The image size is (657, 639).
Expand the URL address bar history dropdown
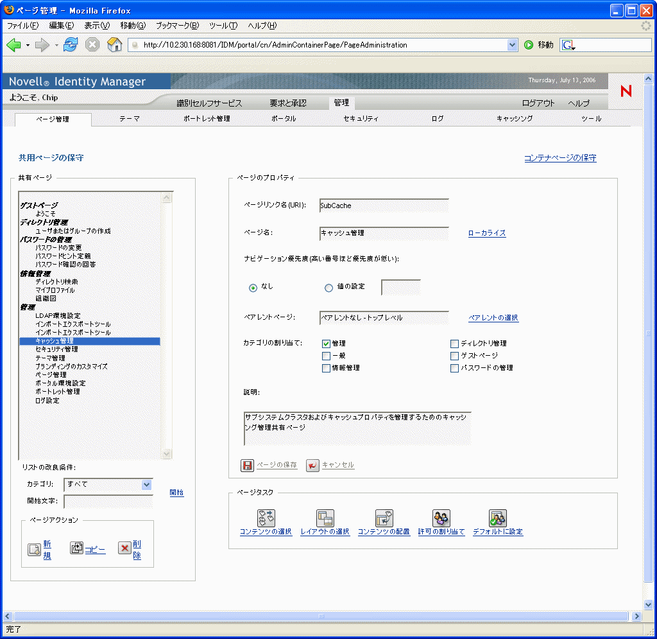pos(512,45)
